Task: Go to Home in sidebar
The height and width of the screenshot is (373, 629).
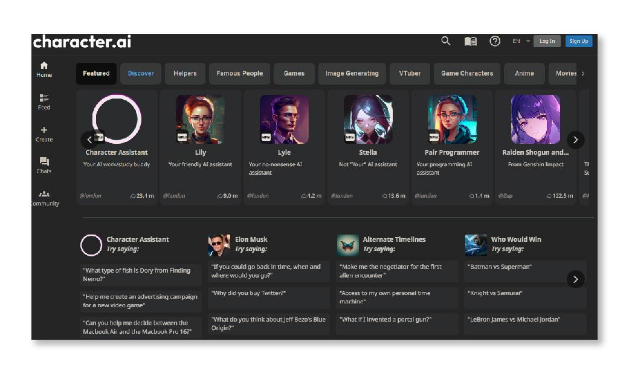Action: [44, 69]
